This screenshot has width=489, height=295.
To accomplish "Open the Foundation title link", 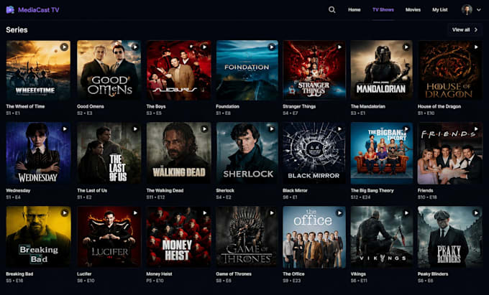I will [228, 106].
